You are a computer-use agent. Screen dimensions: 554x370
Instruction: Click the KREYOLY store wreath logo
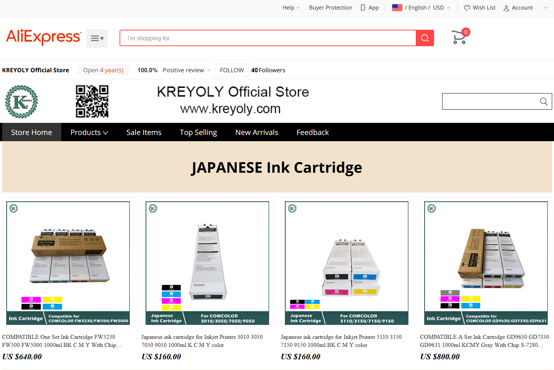(x=21, y=102)
